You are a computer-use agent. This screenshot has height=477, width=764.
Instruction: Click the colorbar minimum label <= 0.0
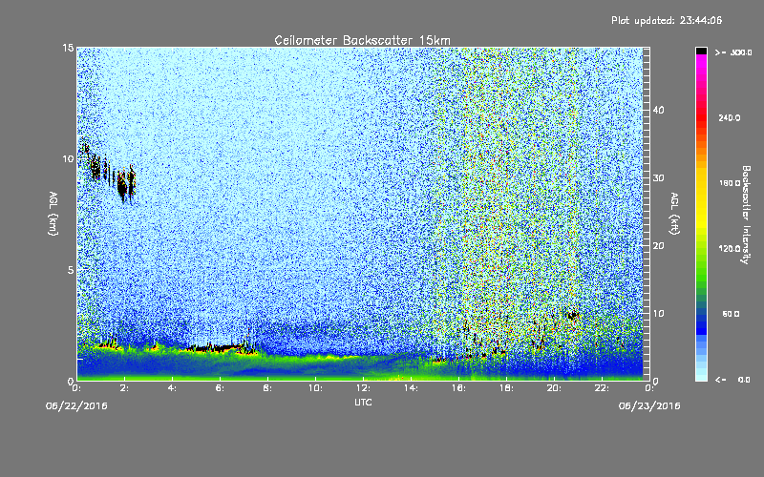point(732,380)
